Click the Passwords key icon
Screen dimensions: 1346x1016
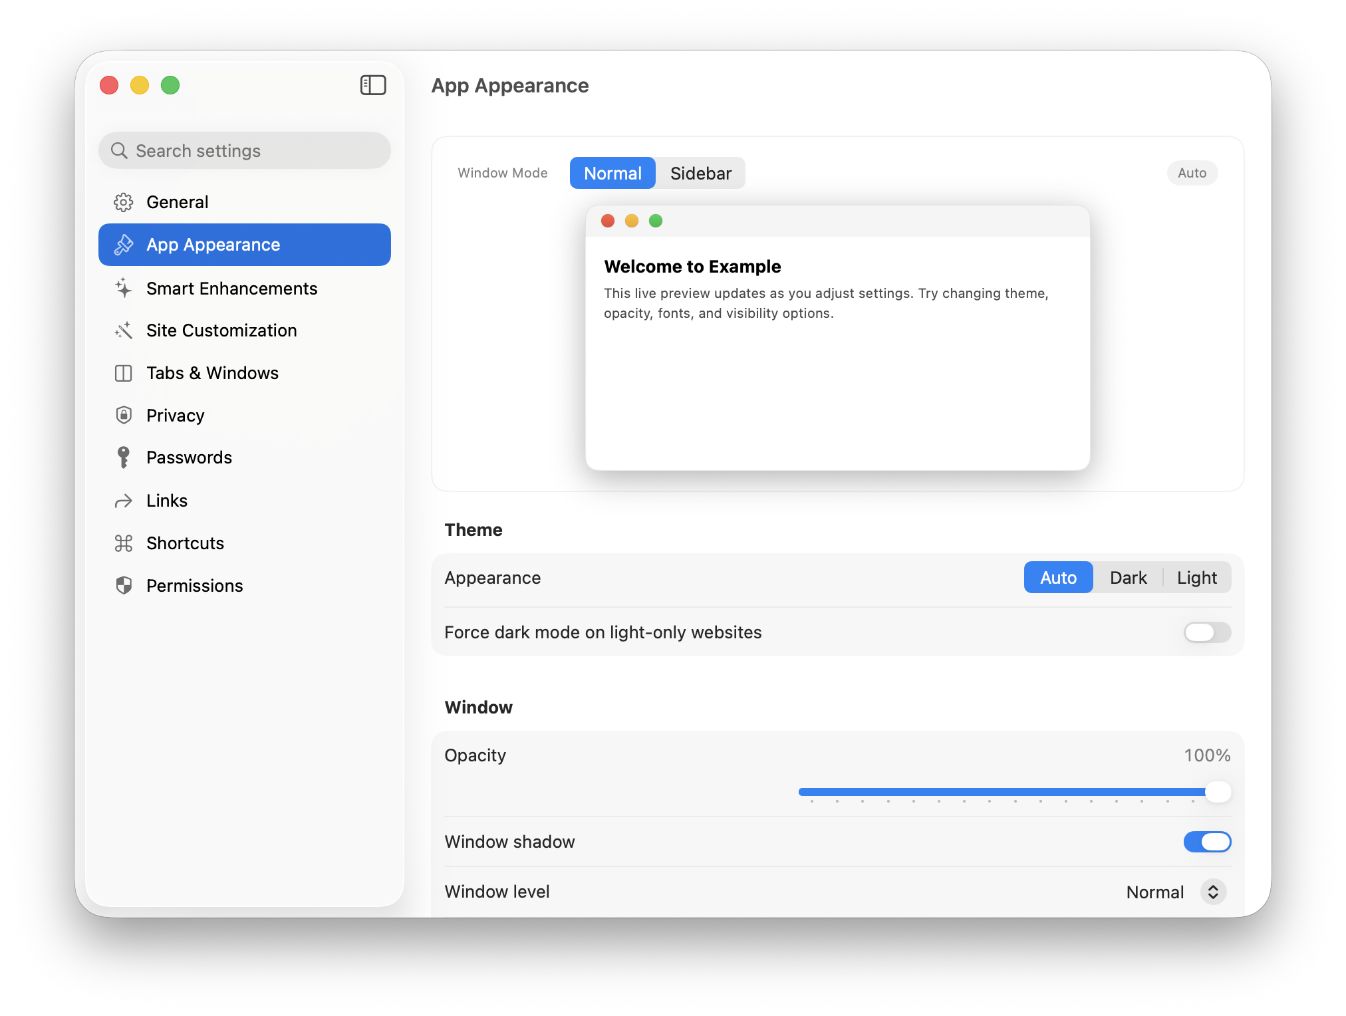124,457
